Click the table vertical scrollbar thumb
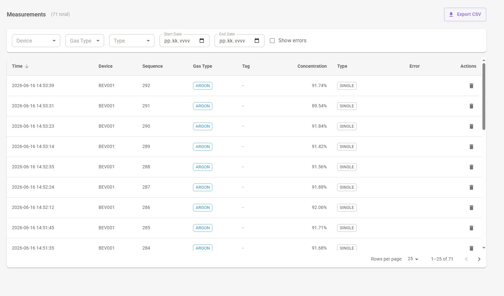The image size is (504, 296). [484, 97]
